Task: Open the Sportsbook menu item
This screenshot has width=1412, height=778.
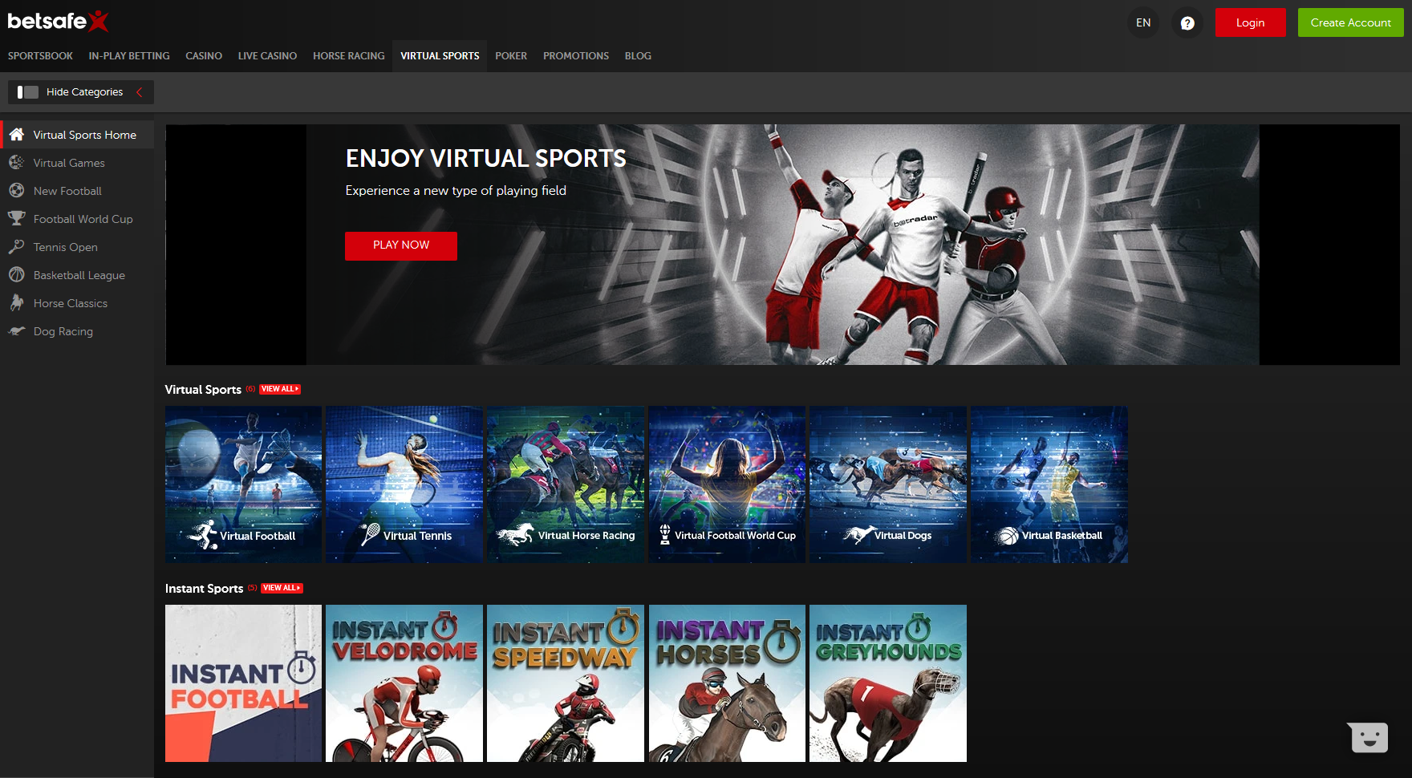Action: click(40, 56)
